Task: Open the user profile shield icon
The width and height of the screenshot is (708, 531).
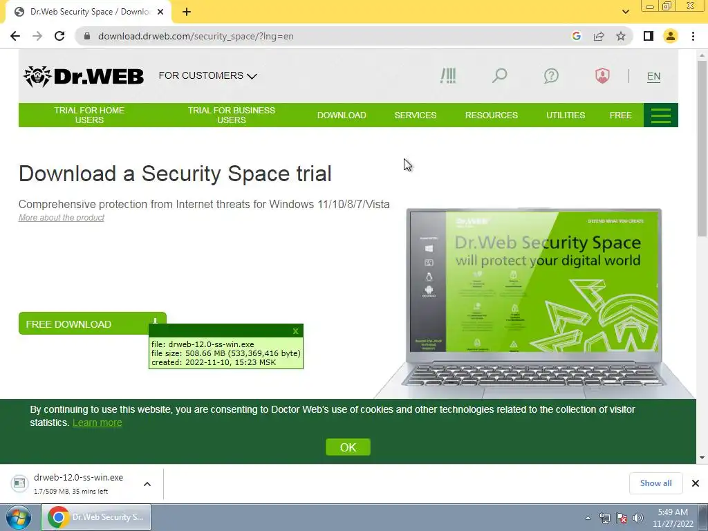Action: (602, 76)
